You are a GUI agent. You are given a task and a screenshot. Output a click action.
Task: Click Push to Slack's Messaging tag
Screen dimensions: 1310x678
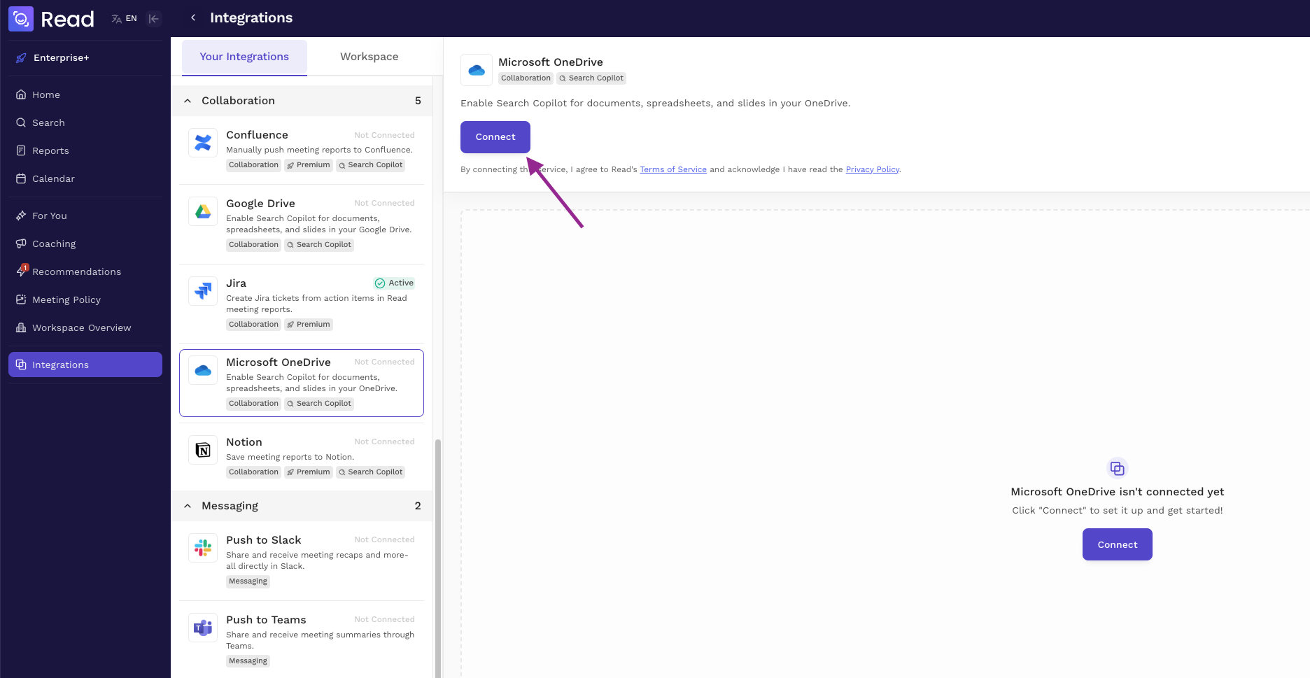pos(248,581)
